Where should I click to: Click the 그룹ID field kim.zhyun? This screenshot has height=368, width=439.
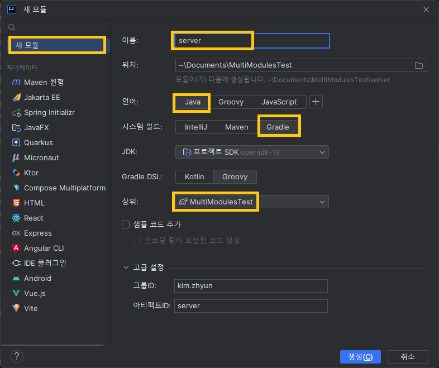[x=251, y=286]
